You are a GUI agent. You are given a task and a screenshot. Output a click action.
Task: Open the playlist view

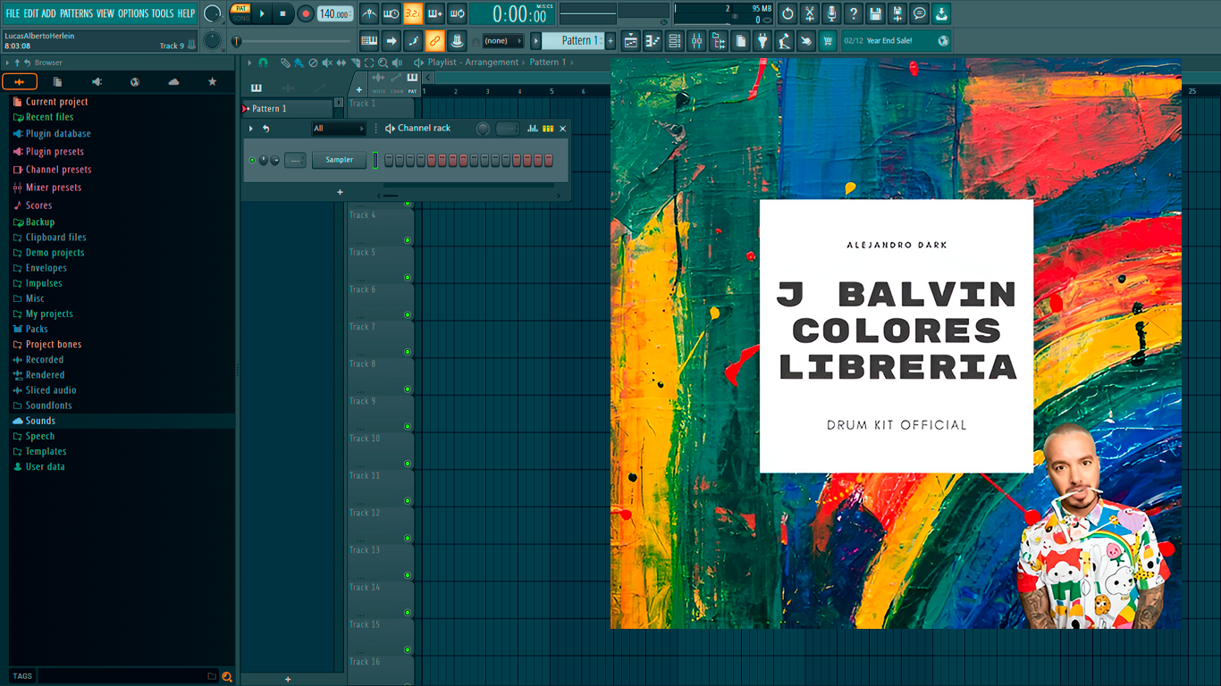631,41
